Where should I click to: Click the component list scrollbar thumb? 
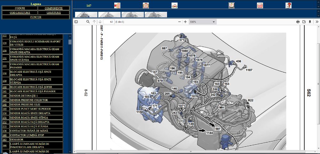click(x=70, y=42)
